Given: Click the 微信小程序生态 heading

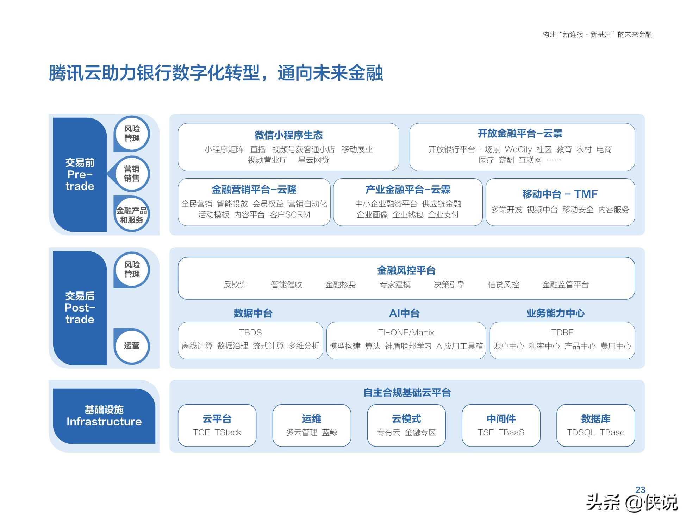Looking at the screenshot, I should 288,135.
